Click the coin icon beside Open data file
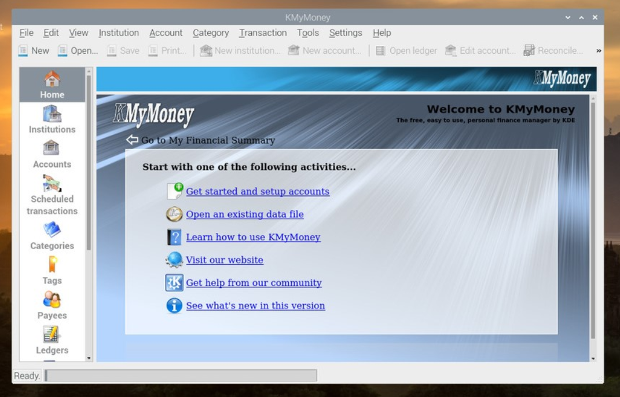The height and width of the screenshot is (397, 620). click(174, 214)
